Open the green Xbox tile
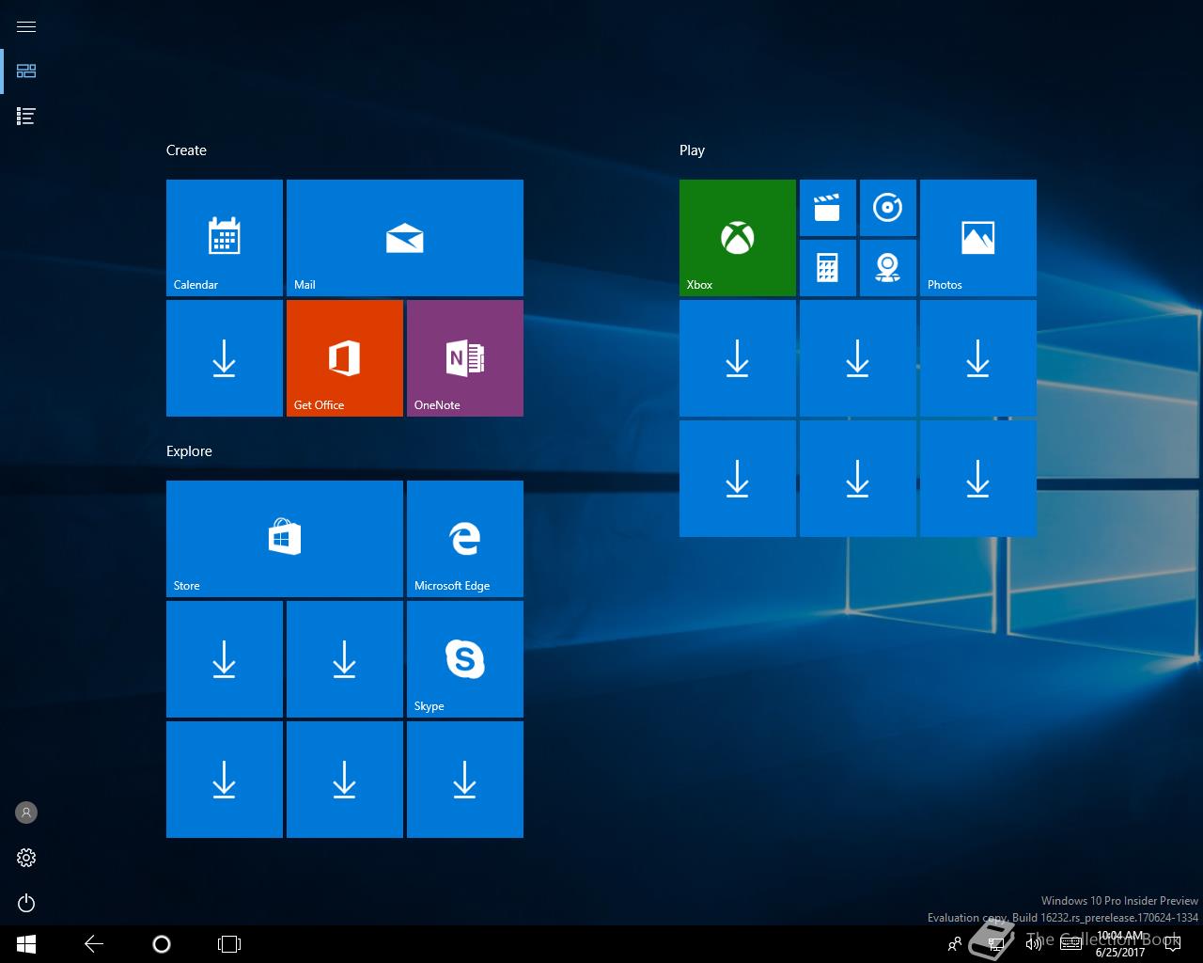 point(738,238)
